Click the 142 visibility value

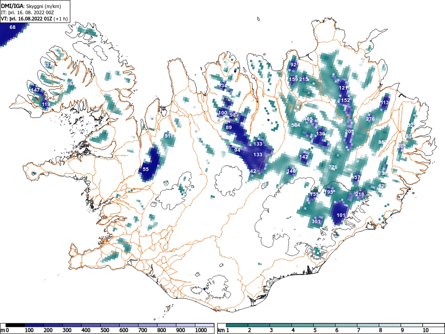(303, 156)
